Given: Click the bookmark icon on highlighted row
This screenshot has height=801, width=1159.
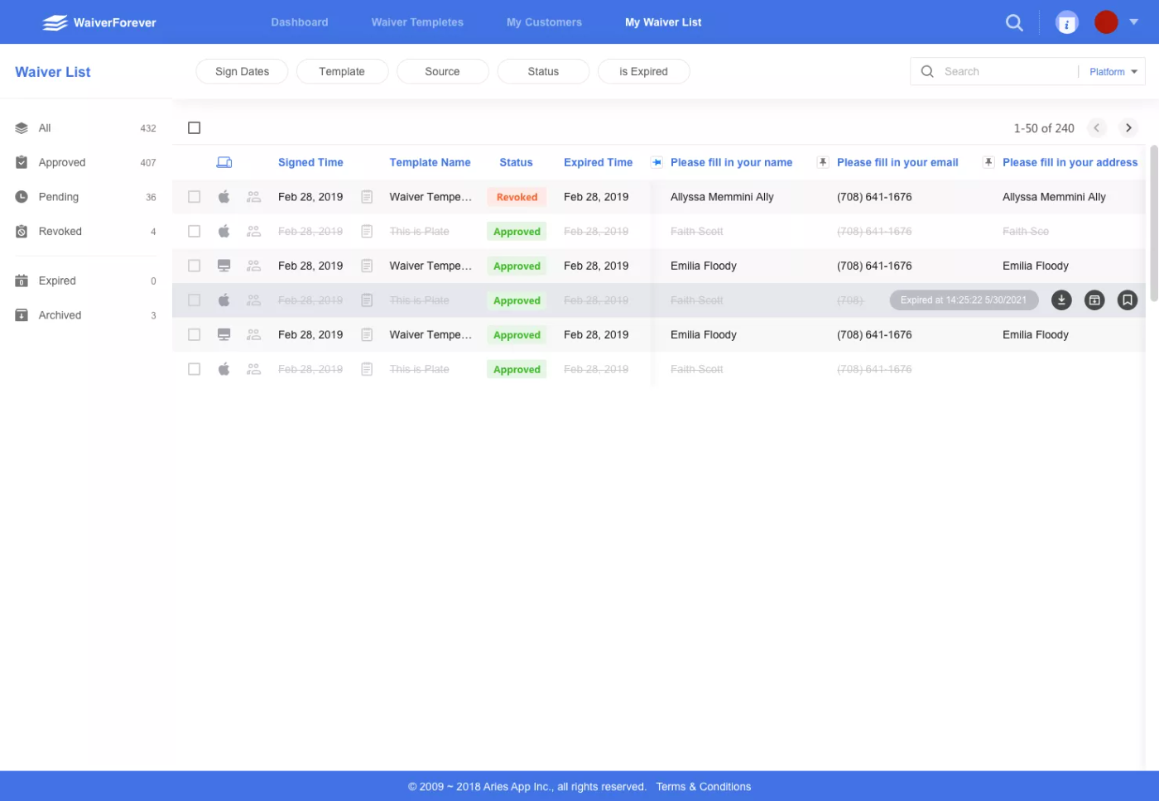Looking at the screenshot, I should coord(1127,300).
